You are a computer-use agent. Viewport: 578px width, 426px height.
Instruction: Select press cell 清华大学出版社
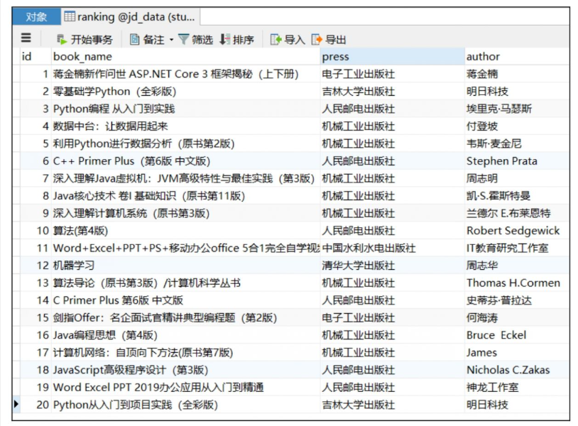392,266
